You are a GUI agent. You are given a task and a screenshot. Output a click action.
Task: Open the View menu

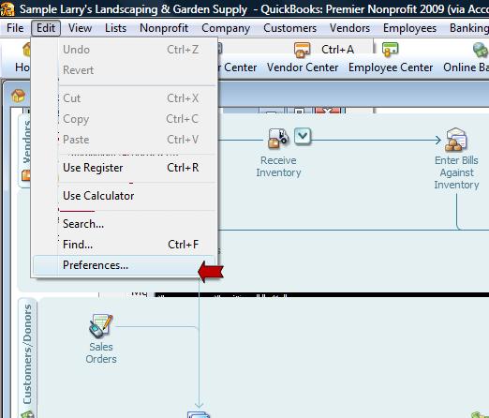point(80,28)
